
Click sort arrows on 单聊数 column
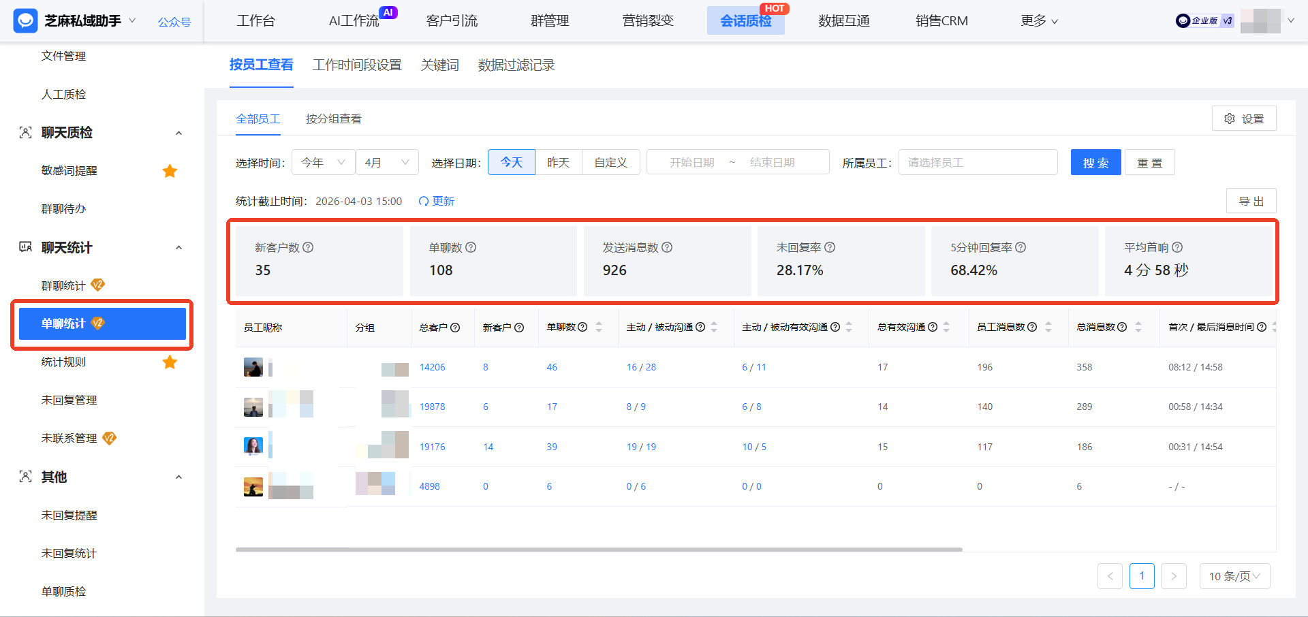pyautogui.click(x=598, y=327)
